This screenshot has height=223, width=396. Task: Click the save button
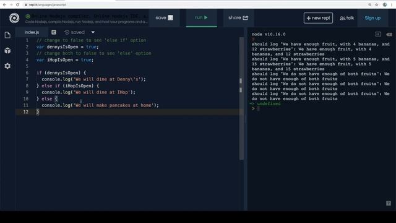(164, 18)
